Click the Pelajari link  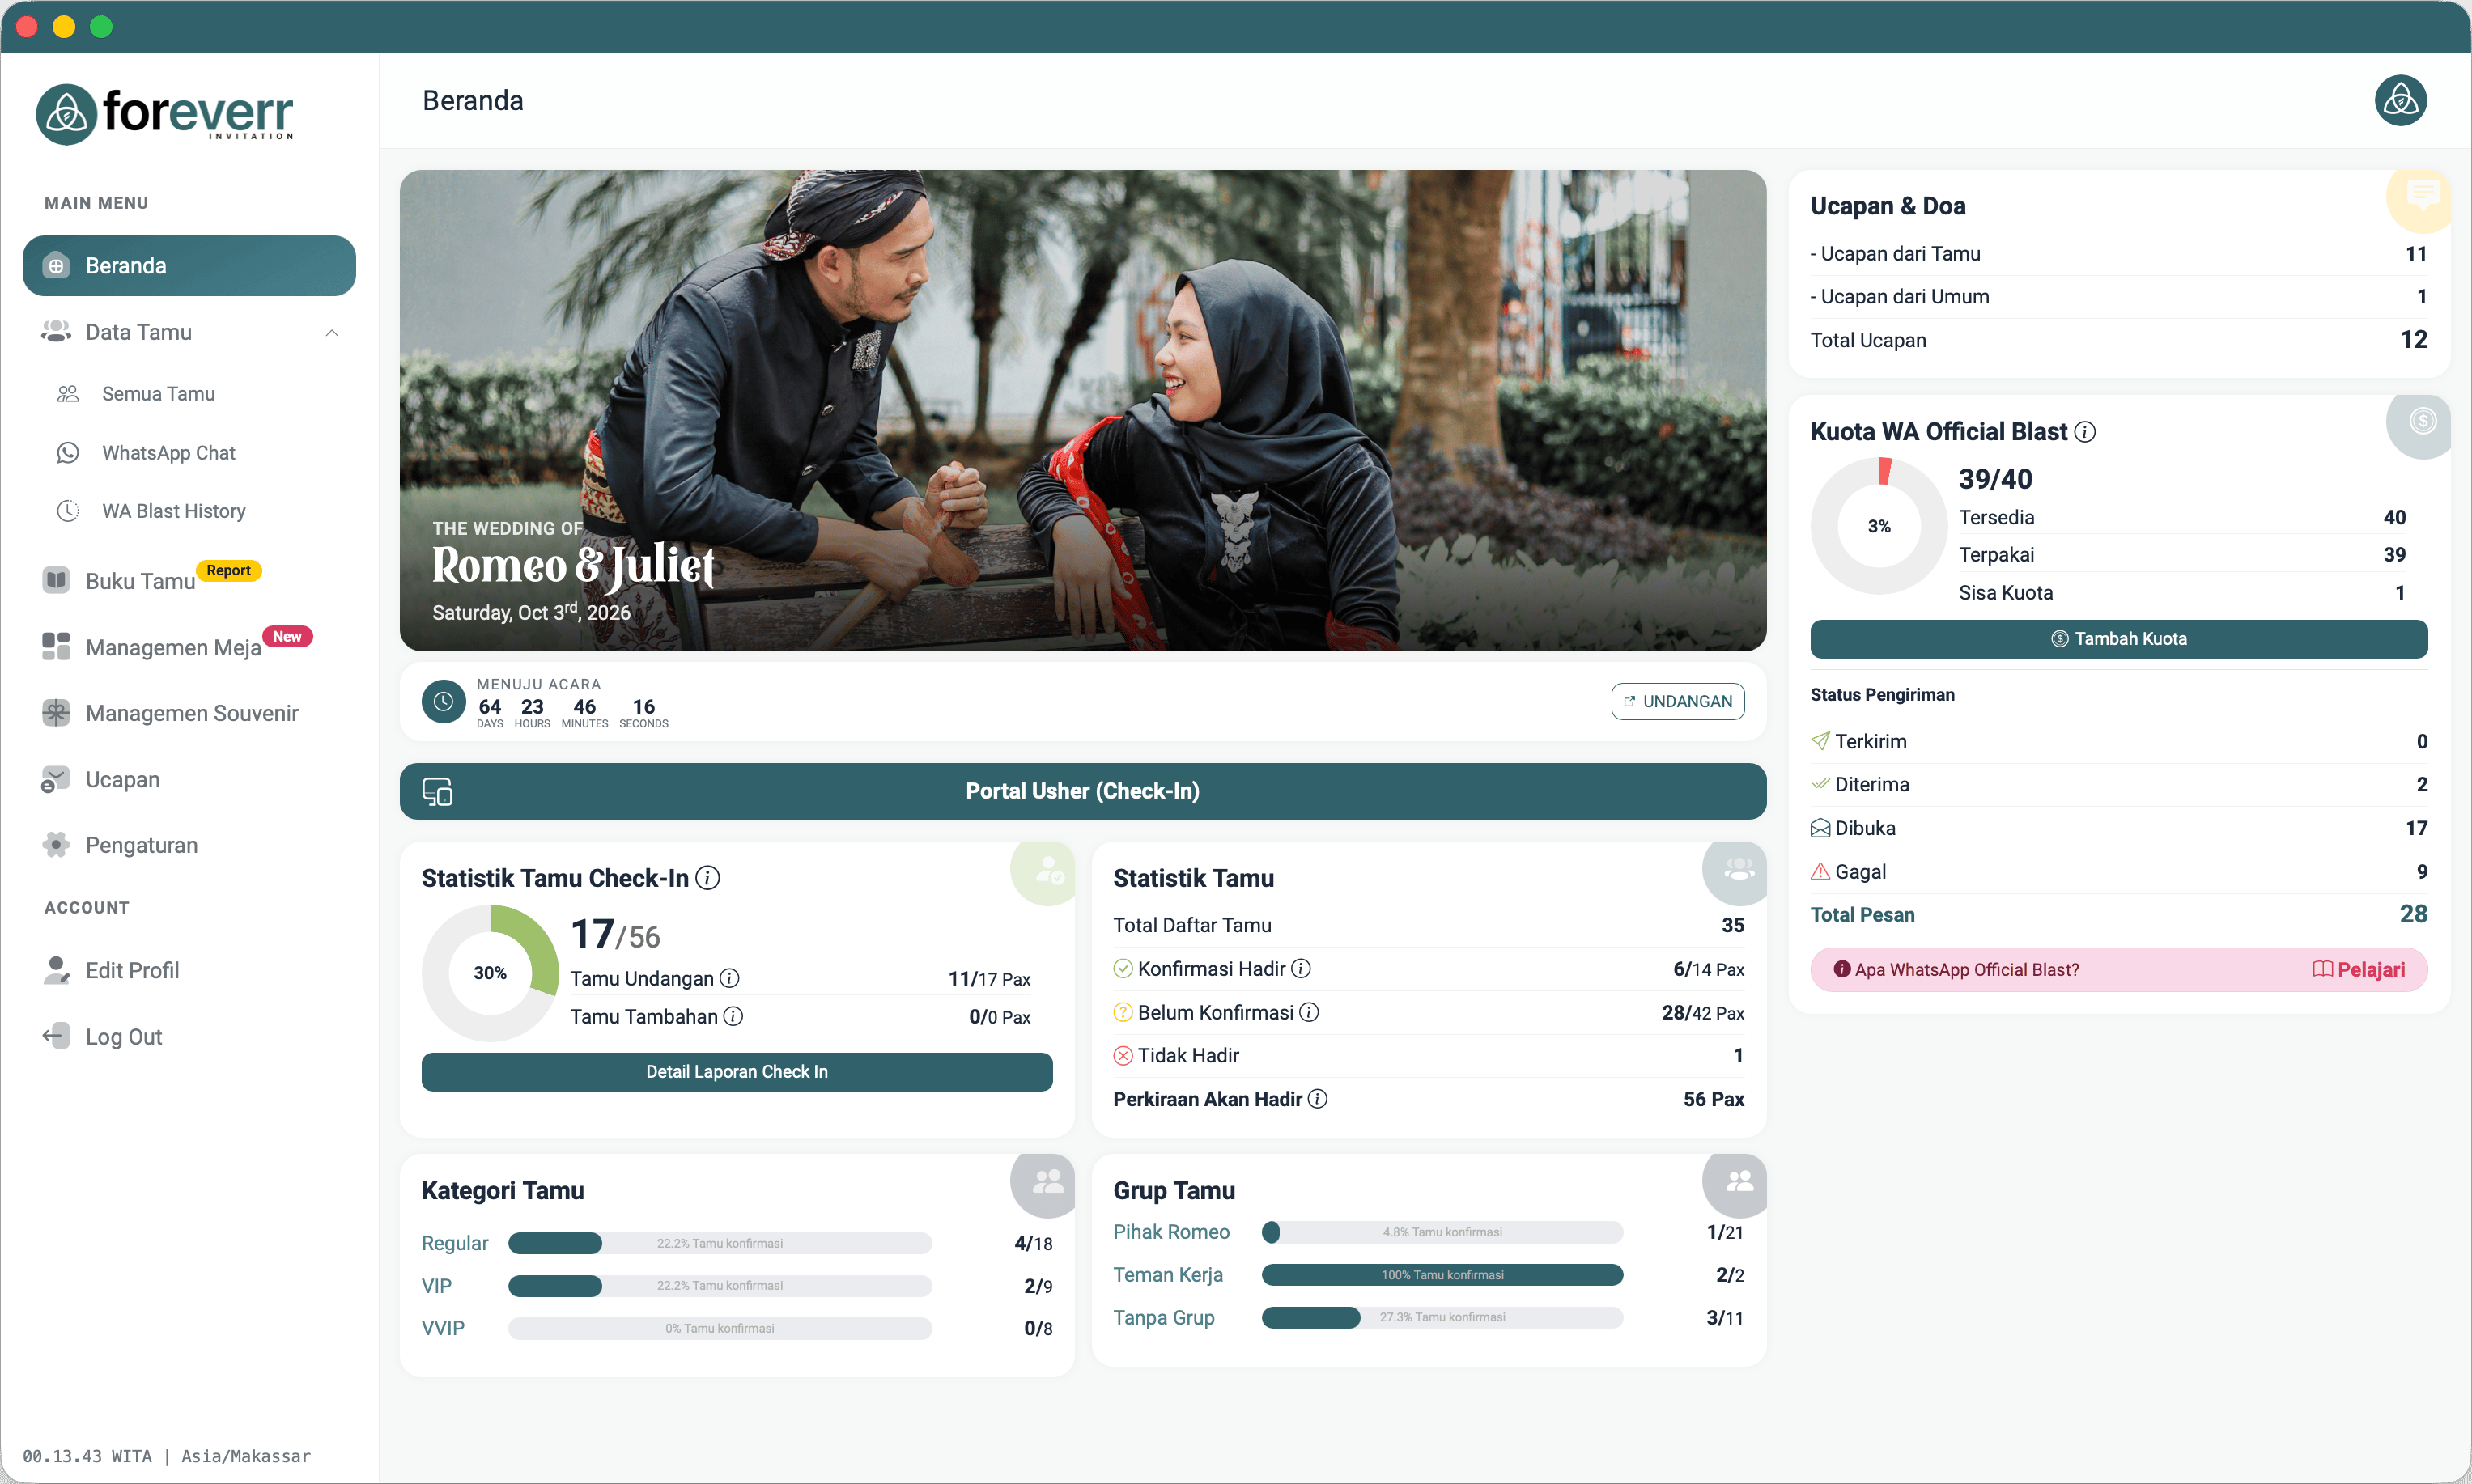[x=2358, y=970]
